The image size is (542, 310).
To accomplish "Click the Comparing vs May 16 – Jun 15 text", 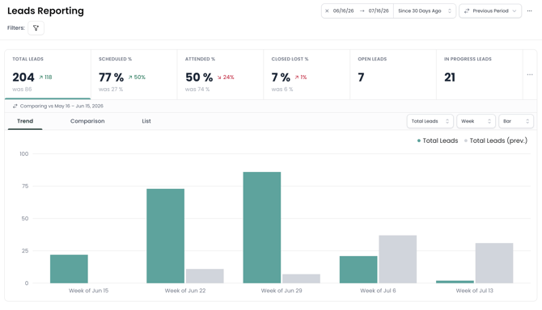I will tap(61, 107).
